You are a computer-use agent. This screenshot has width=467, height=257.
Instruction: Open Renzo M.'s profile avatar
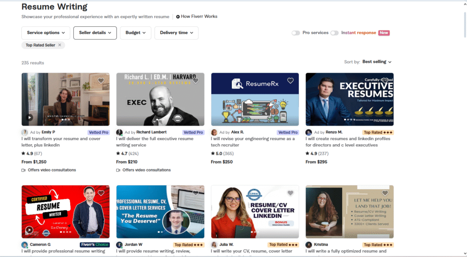309,132
